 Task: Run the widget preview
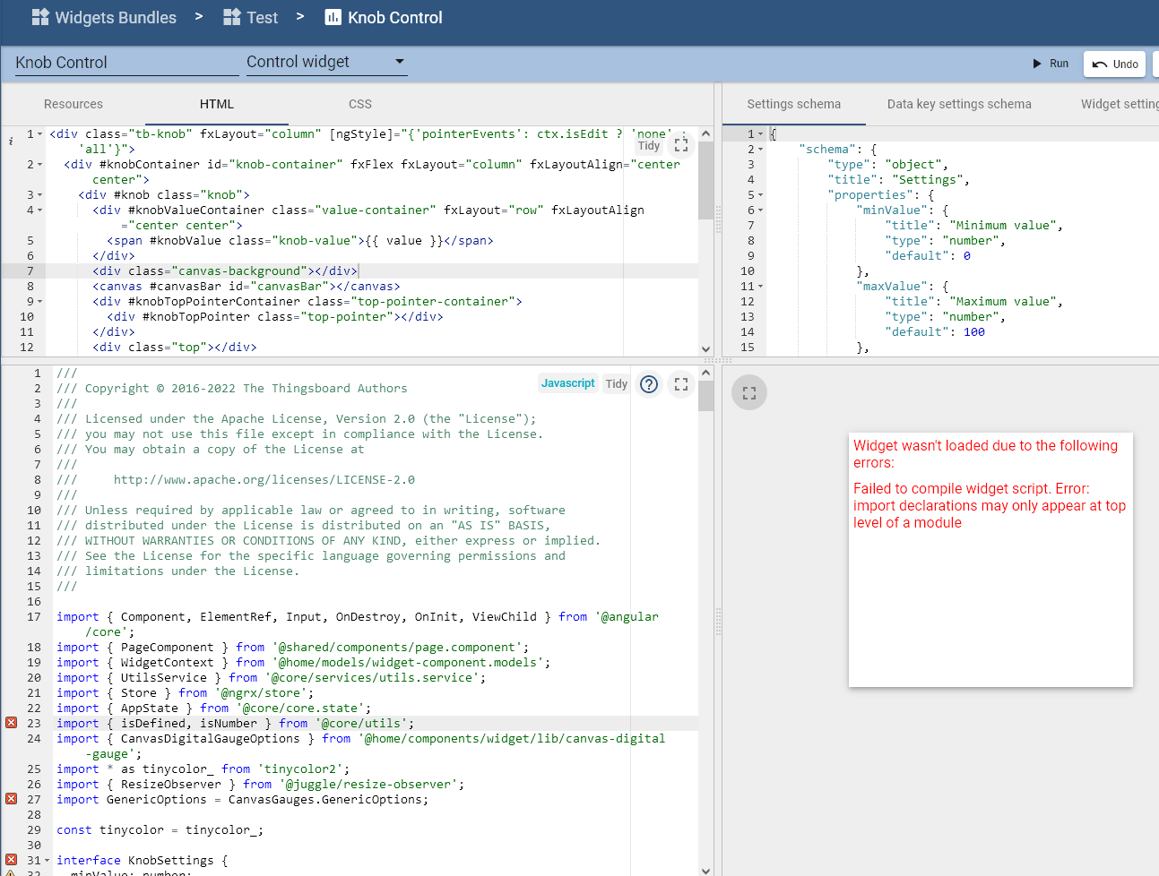point(1051,64)
